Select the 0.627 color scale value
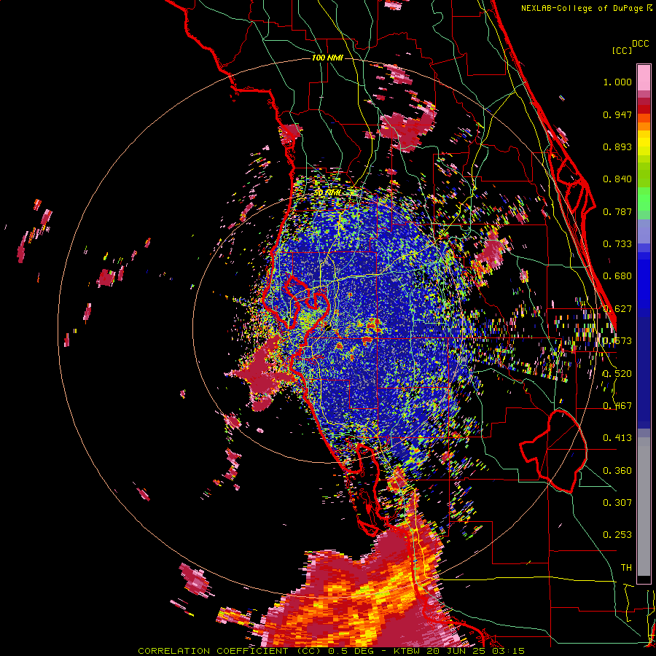The image size is (656, 656). click(617, 309)
